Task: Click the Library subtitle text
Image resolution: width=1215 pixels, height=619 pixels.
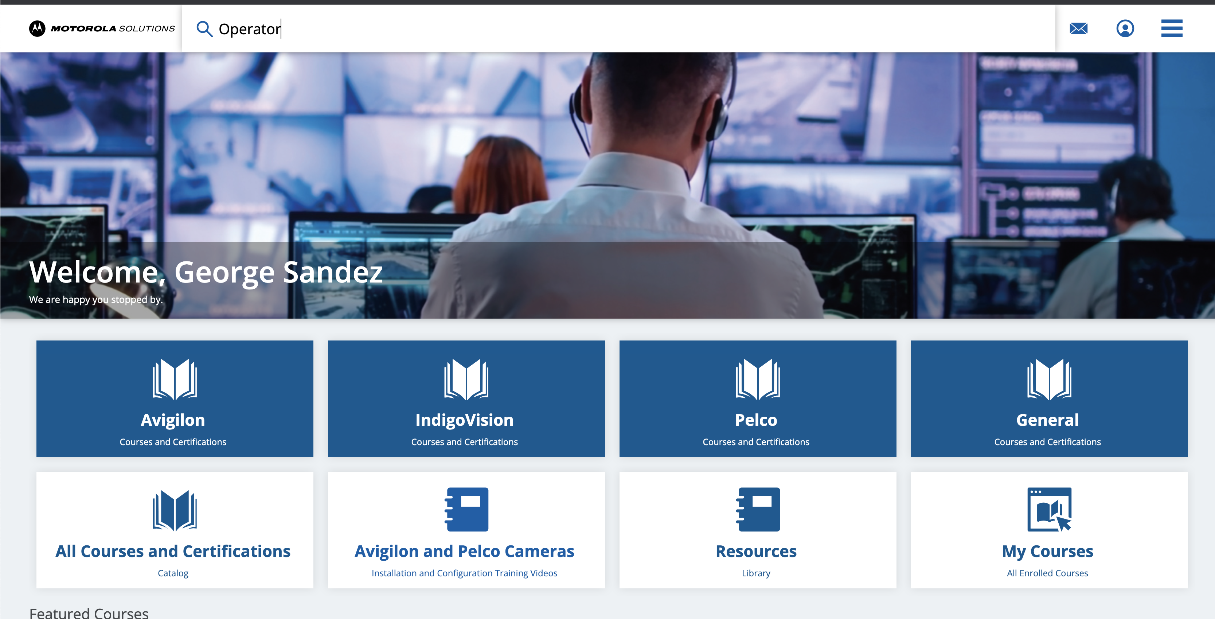Action: click(x=756, y=573)
